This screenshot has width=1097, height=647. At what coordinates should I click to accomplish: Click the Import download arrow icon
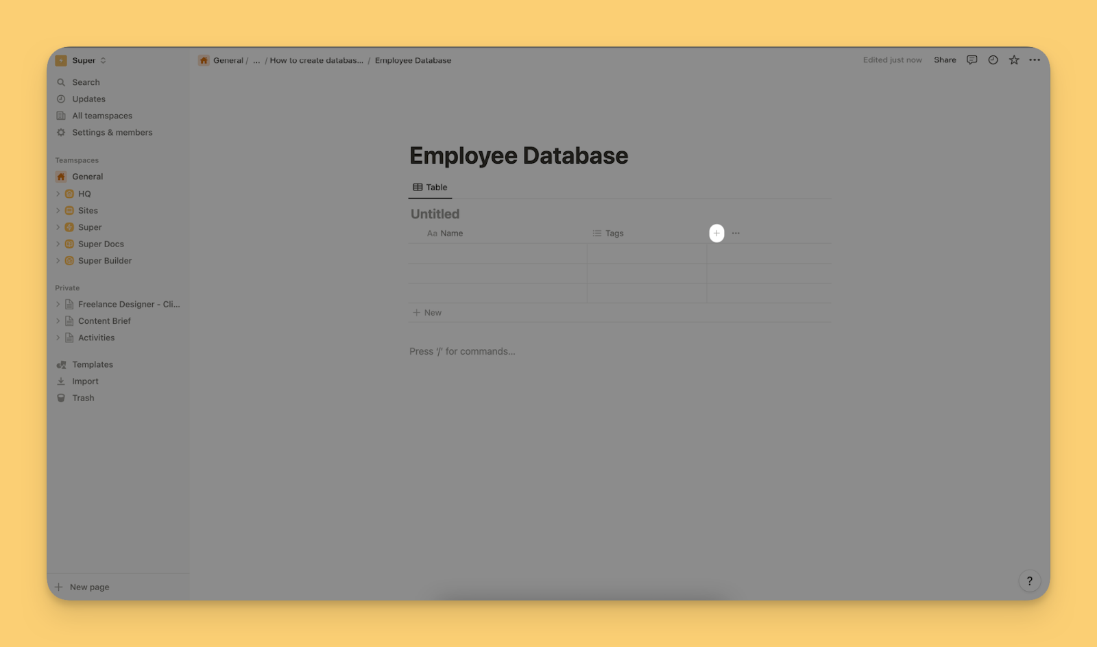(x=61, y=381)
